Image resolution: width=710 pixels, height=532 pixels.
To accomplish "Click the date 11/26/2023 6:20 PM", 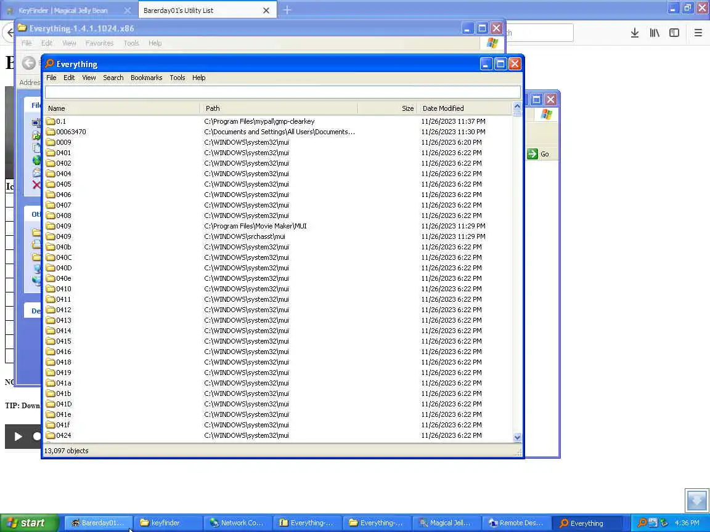I will click(451, 142).
